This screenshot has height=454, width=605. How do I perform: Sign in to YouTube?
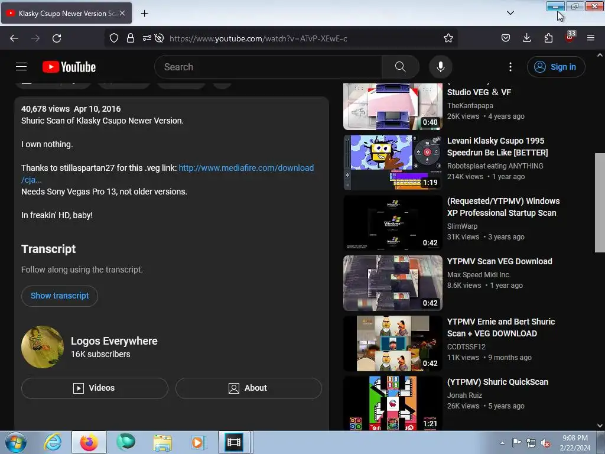[x=556, y=67]
